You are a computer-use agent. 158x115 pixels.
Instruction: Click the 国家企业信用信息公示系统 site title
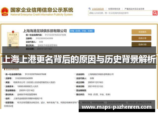click(x=42, y=10)
